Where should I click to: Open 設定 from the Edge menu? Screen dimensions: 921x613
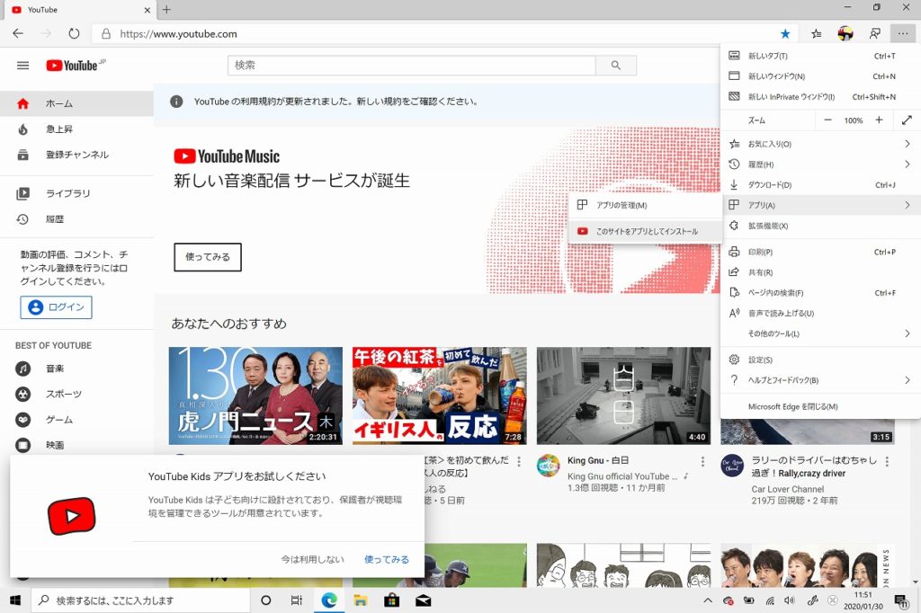click(x=820, y=360)
